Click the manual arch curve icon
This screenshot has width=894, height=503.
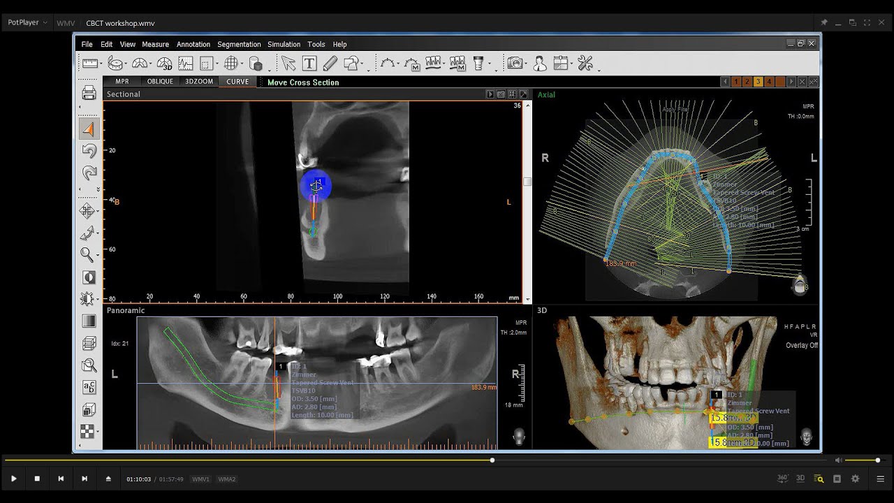pyautogui.click(x=412, y=64)
